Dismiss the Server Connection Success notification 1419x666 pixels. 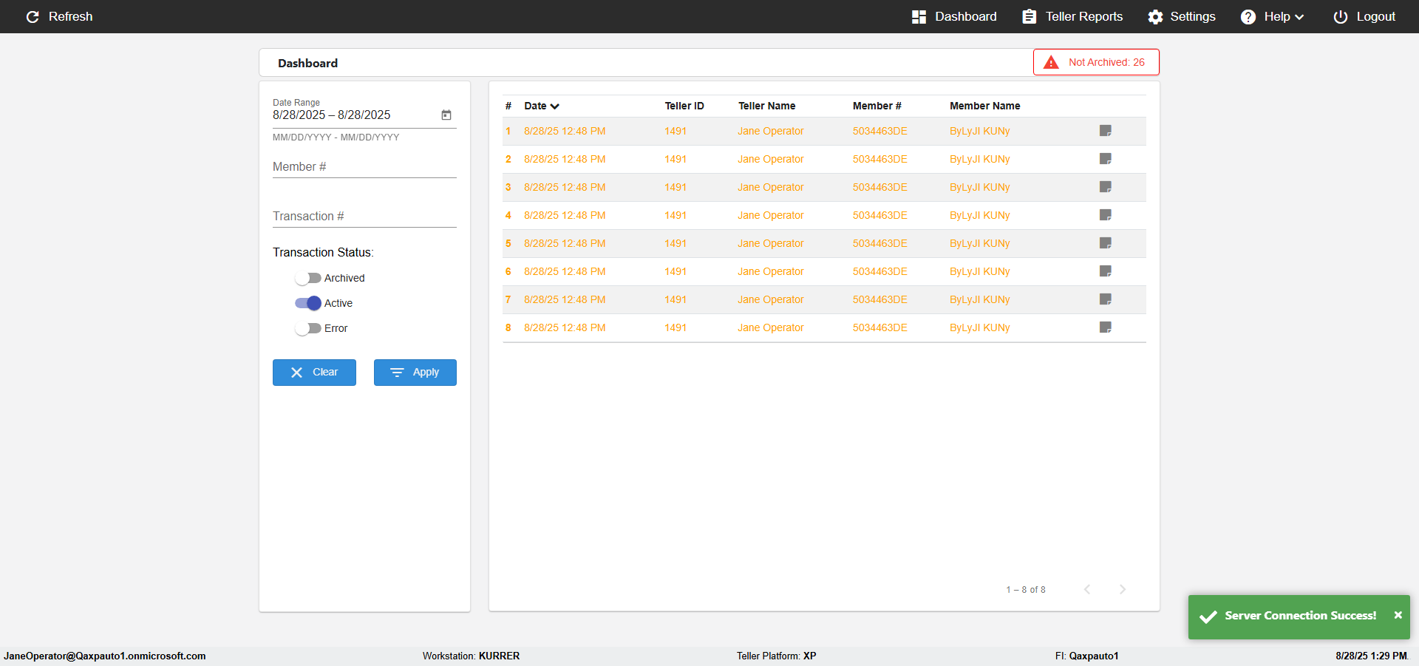(x=1398, y=615)
